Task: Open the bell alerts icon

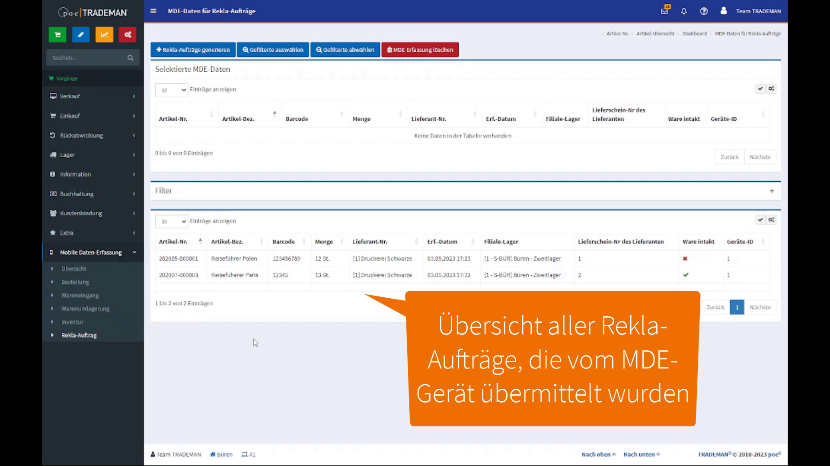Action: [684, 11]
